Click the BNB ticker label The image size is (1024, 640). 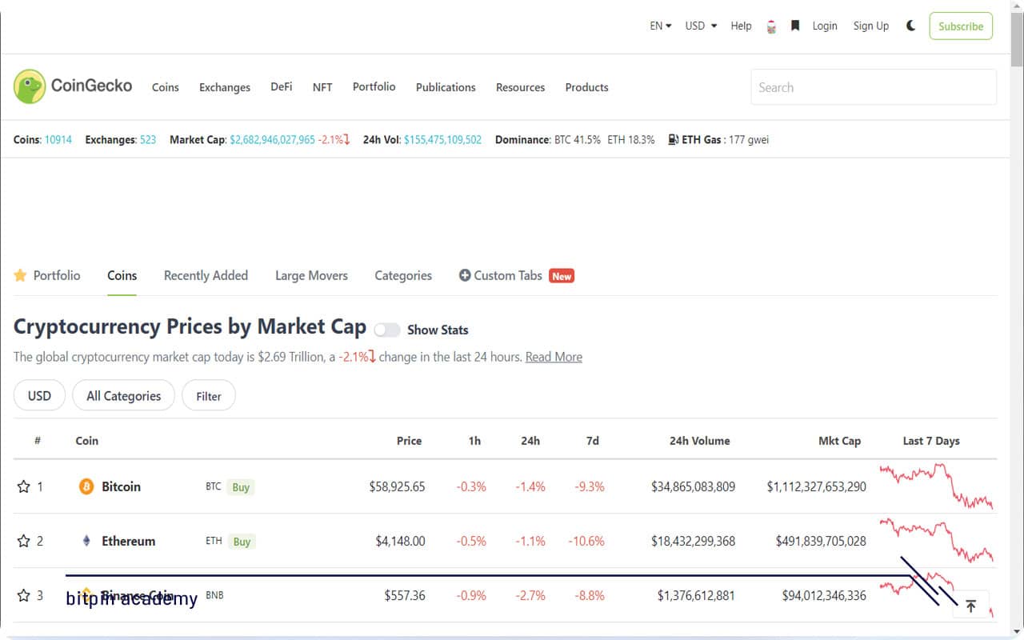pyautogui.click(x=214, y=595)
